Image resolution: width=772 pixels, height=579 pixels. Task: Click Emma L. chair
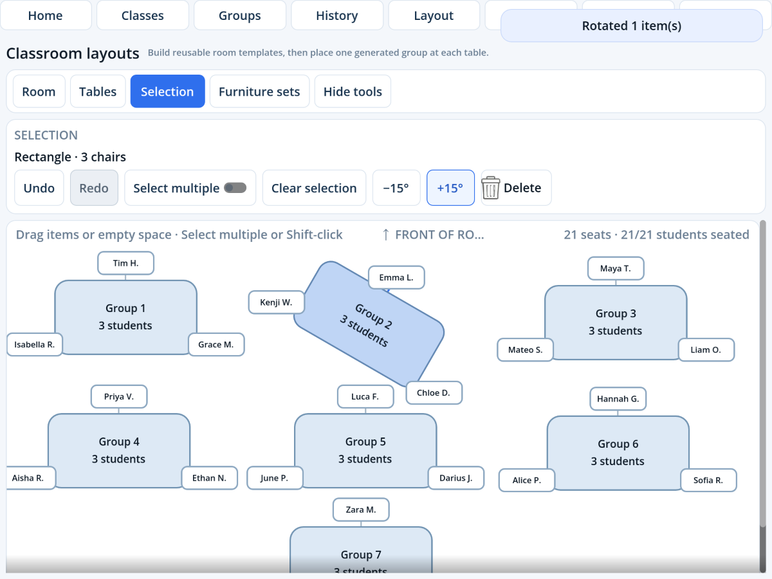396,277
